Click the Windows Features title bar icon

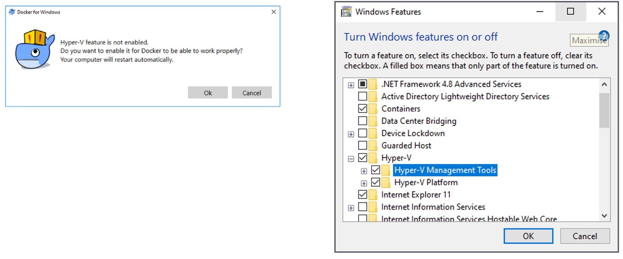346,12
